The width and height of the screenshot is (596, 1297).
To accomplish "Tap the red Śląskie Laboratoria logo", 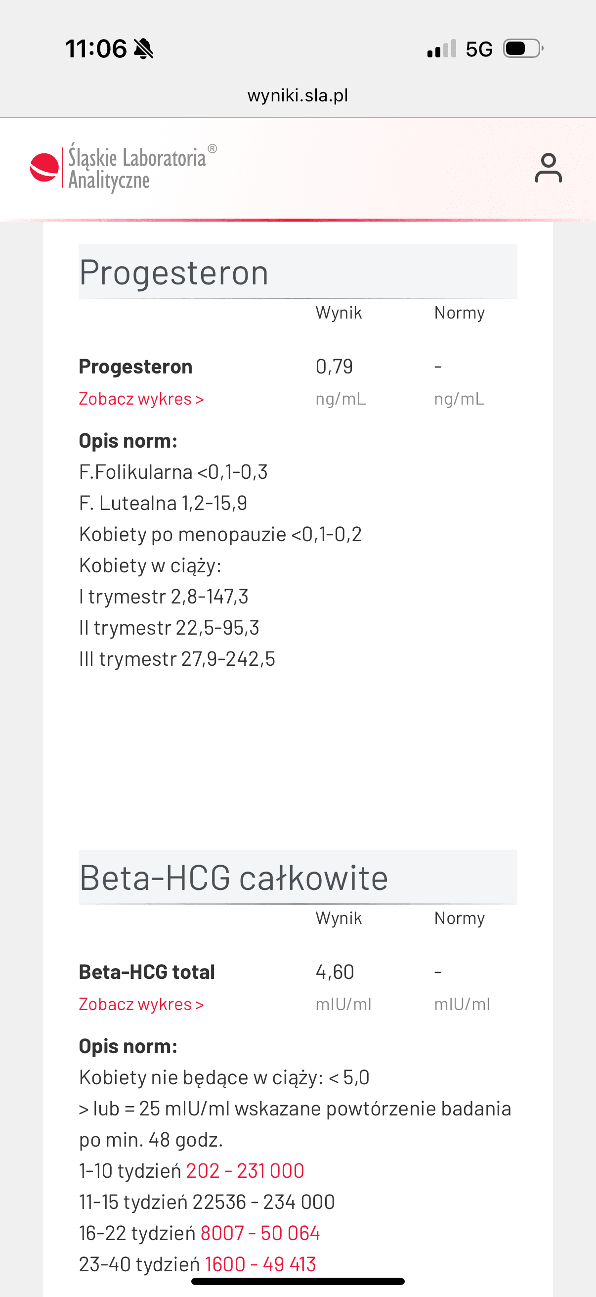I will pyautogui.click(x=44, y=167).
